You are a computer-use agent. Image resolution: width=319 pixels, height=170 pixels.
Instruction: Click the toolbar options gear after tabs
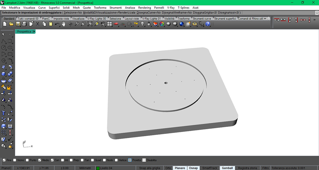(269, 18)
